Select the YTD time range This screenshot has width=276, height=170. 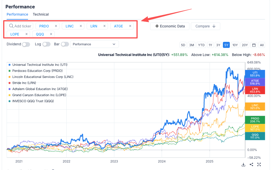[x=201, y=45]
